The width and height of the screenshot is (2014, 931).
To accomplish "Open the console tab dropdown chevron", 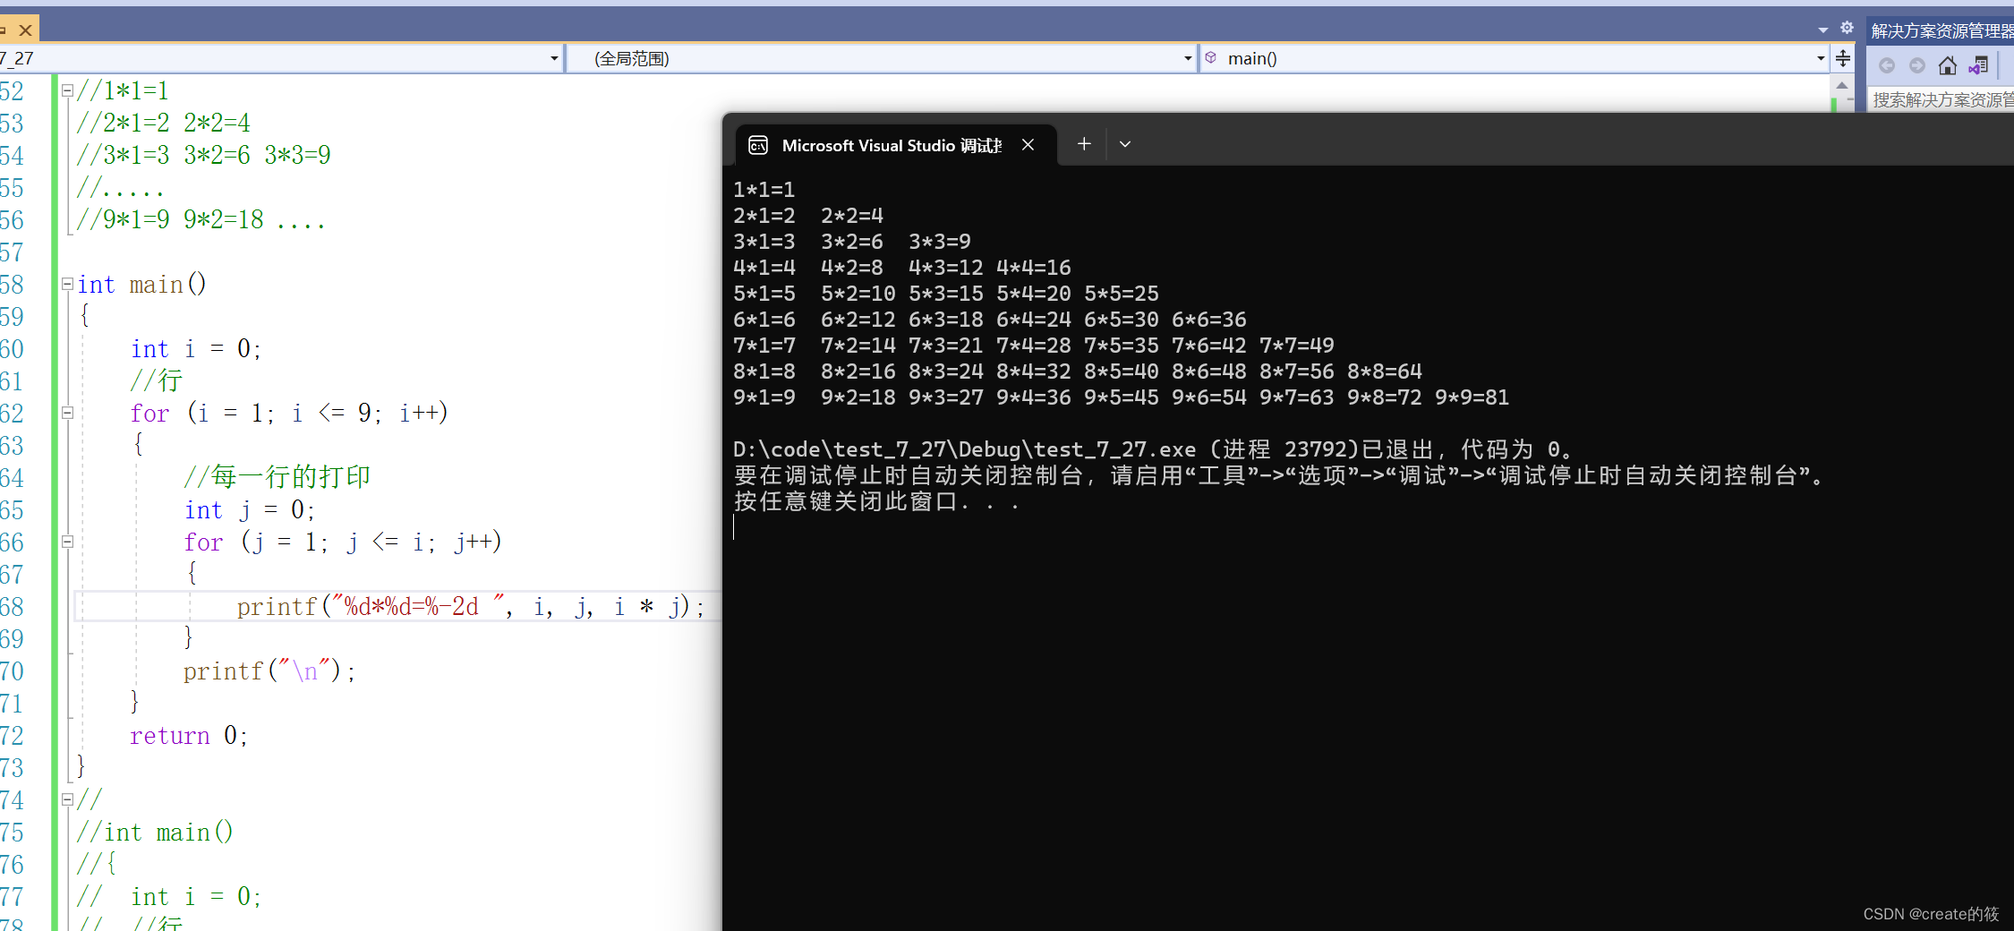I will point(1125,144).
